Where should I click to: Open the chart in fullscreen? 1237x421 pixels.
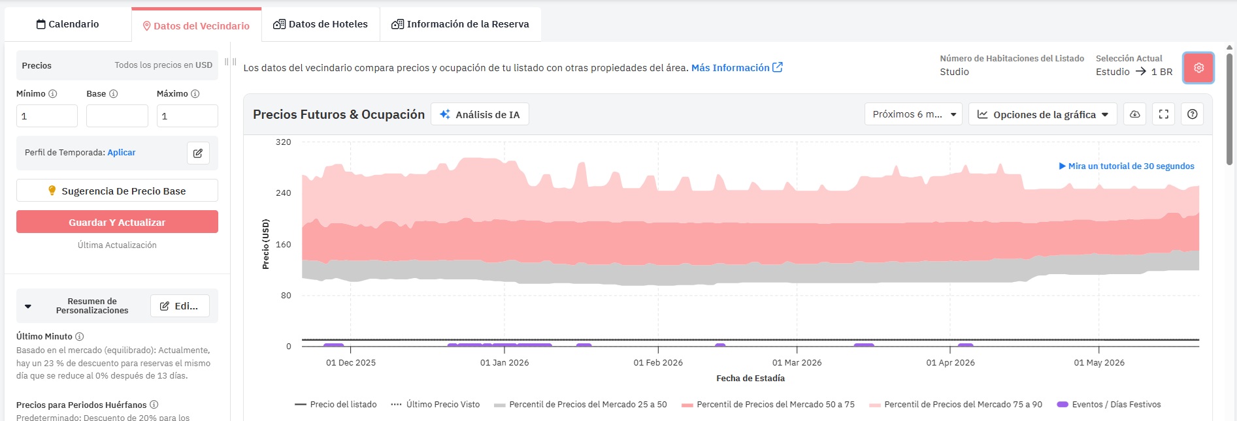coord(1164,114)
